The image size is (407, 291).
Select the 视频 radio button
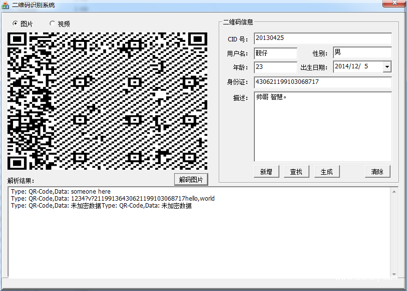click(52, 23)
